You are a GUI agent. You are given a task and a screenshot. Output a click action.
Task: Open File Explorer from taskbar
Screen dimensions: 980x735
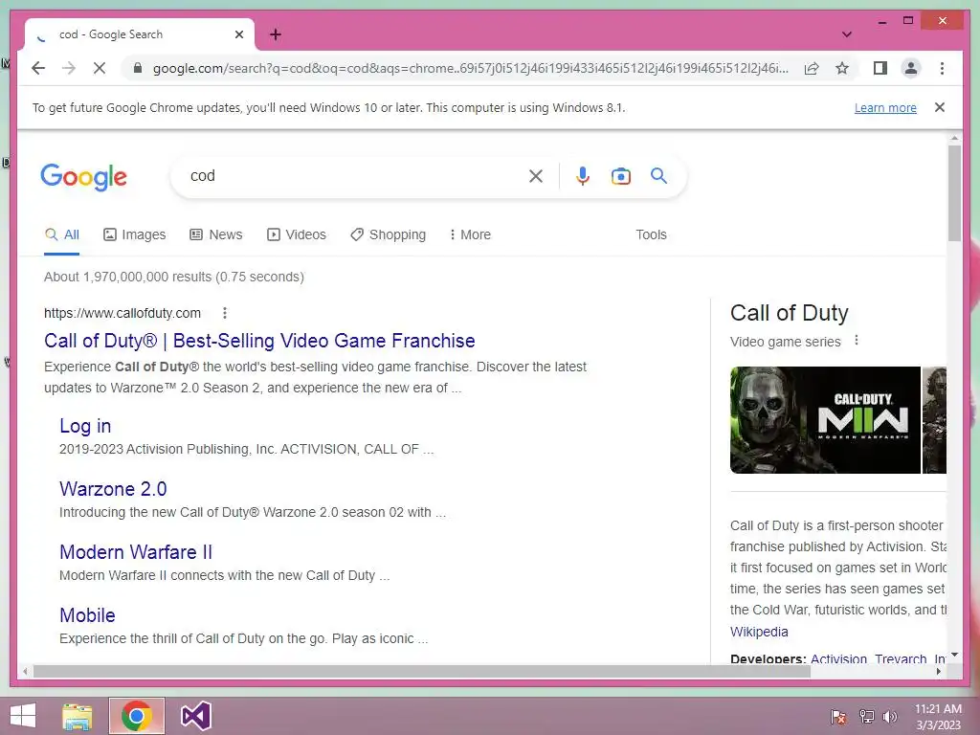[77, 716]
